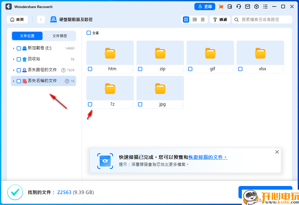Expand the 丟失路徑的文件 entry
This screenshot has width=299, height=205.
click(14, 70)
